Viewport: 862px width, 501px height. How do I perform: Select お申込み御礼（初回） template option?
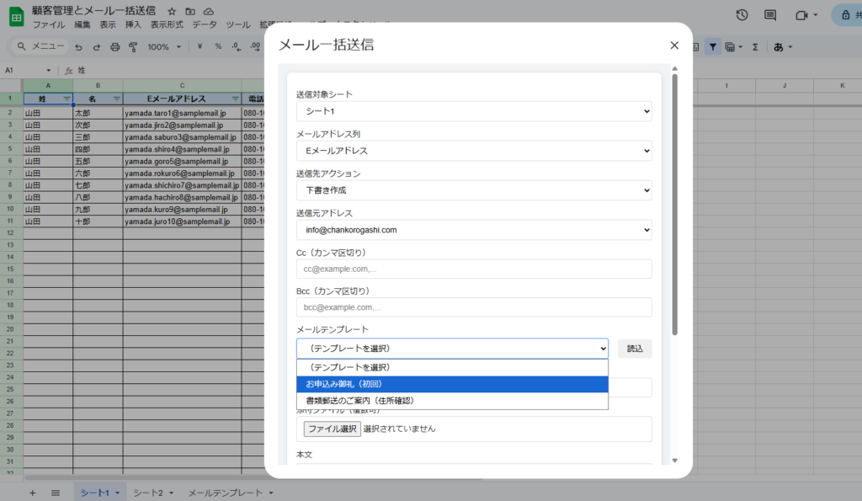pos(452,384)
